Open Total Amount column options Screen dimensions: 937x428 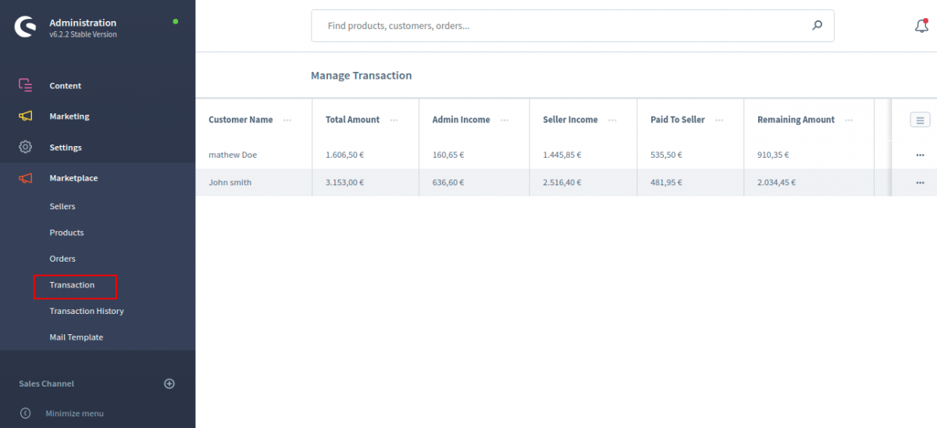pyautogui.click(x=394, y=119)
